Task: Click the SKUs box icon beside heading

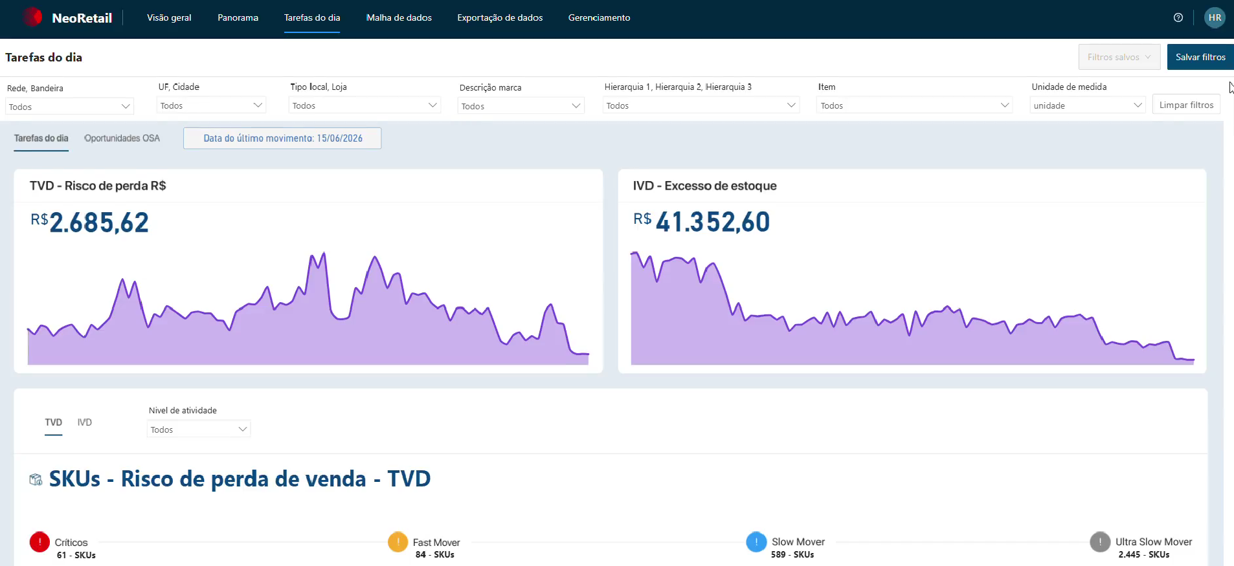Action: click(x=36, y=479)
